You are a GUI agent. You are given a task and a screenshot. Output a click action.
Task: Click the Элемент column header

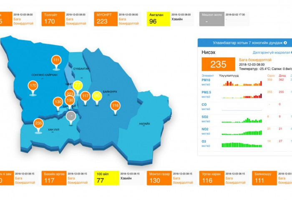pyautogui.click(x=208, y=75)
